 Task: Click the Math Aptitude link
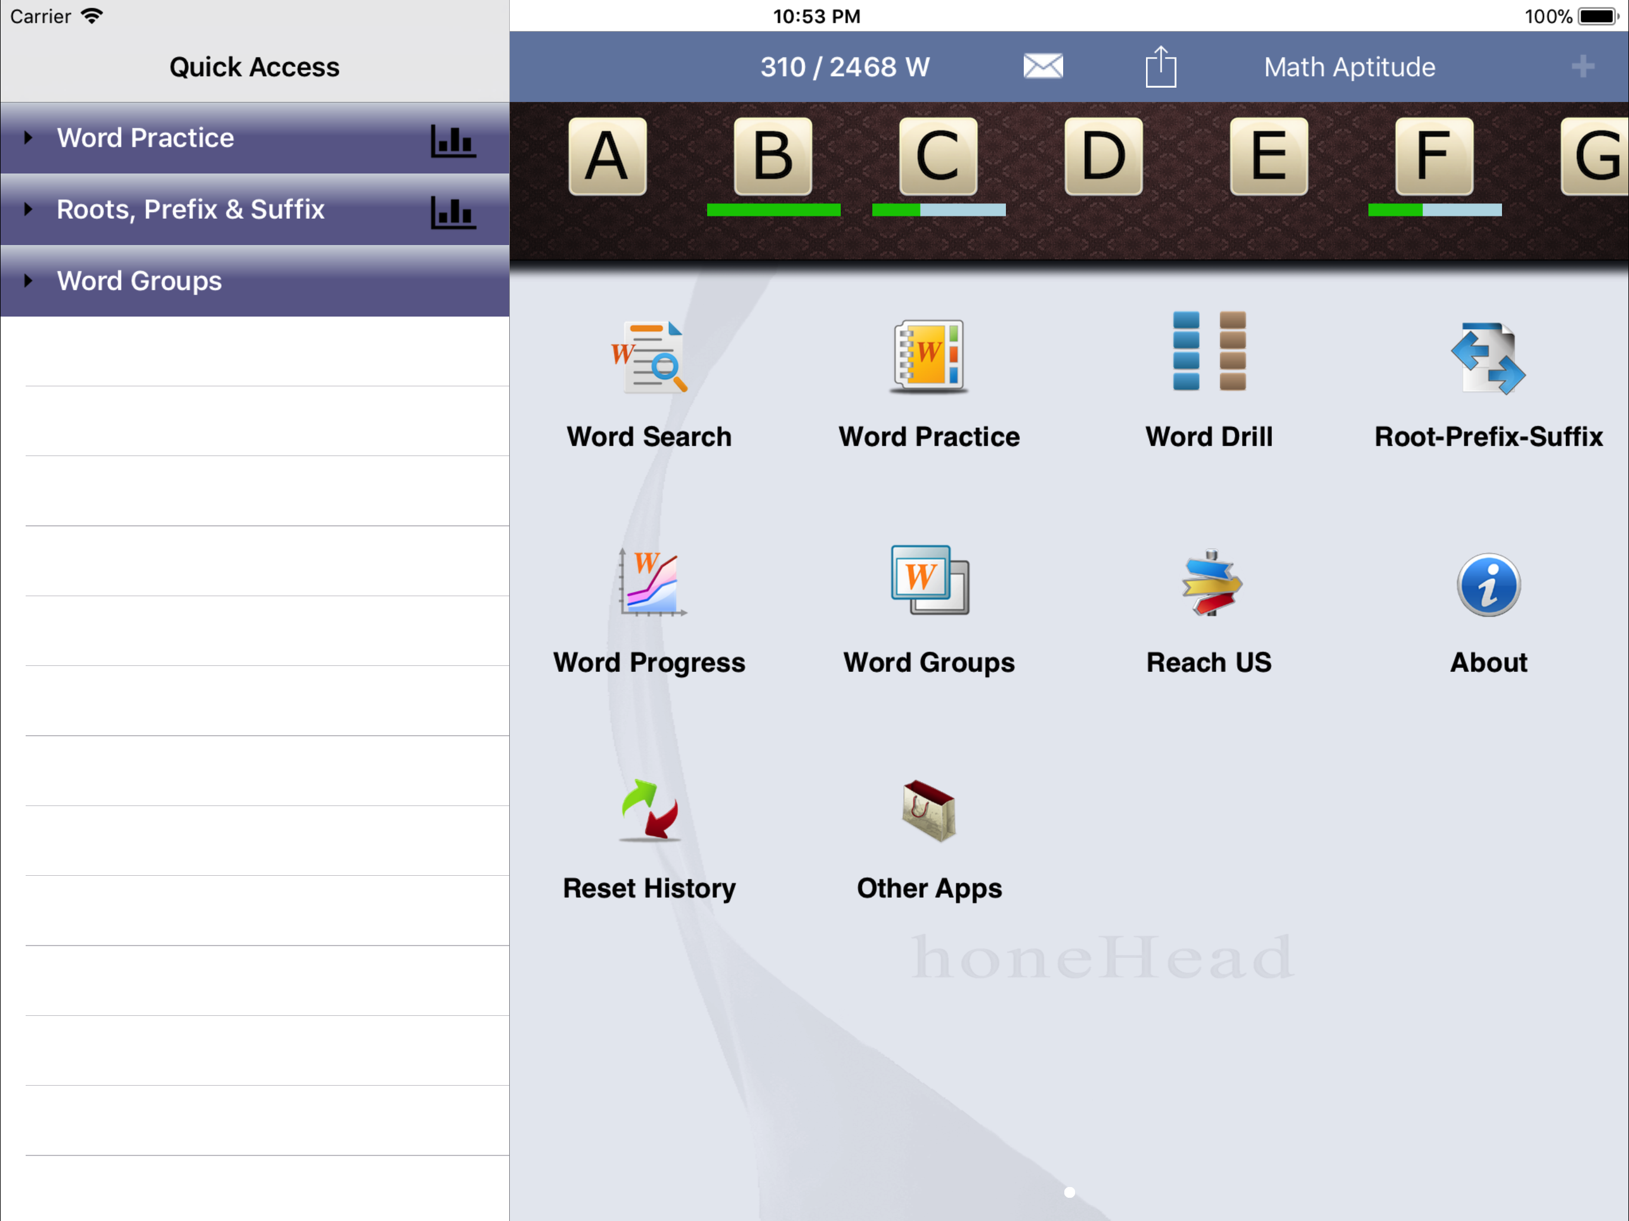(1348, 67)
